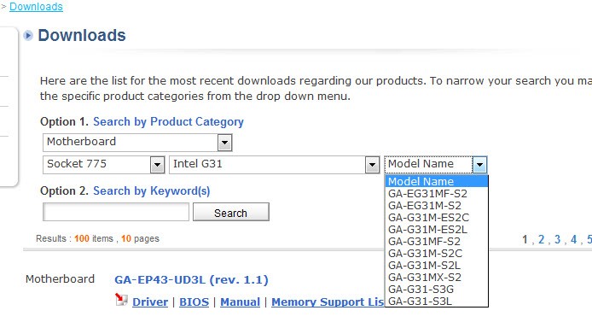Collapse the Model Name dropdown arrow

pos(479,165)
